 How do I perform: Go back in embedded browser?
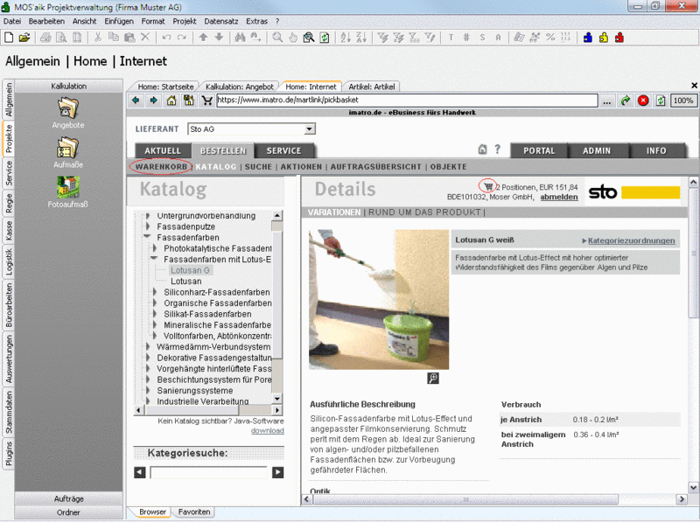point(136,101)
